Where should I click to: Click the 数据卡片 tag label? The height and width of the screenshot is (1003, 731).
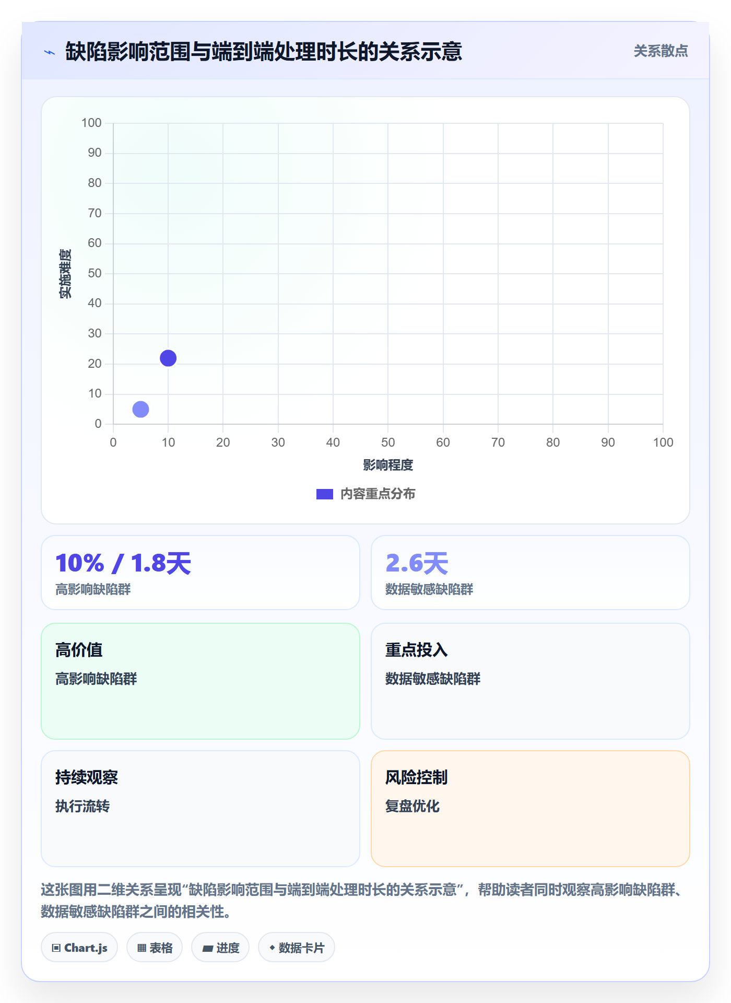point(302,948)
